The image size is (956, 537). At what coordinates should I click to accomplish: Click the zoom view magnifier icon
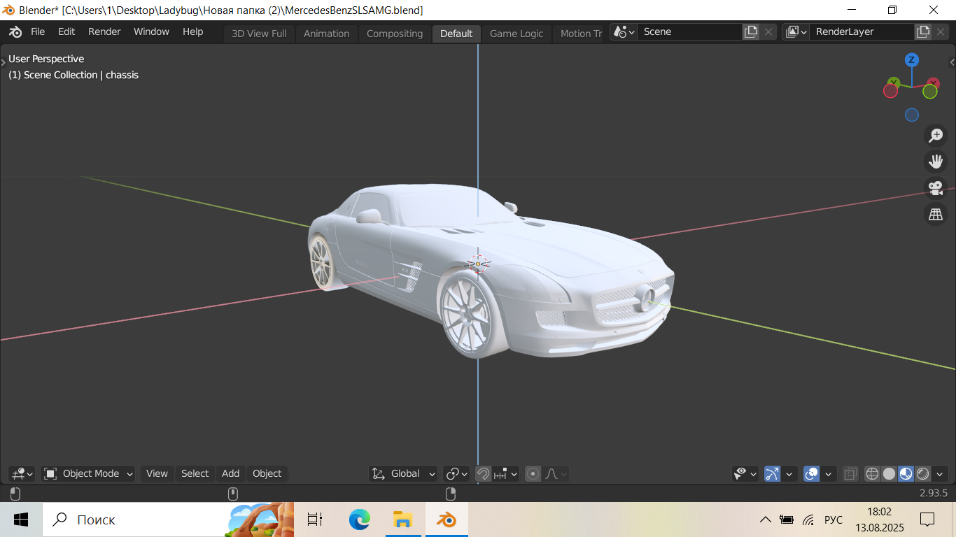[936, 136]
